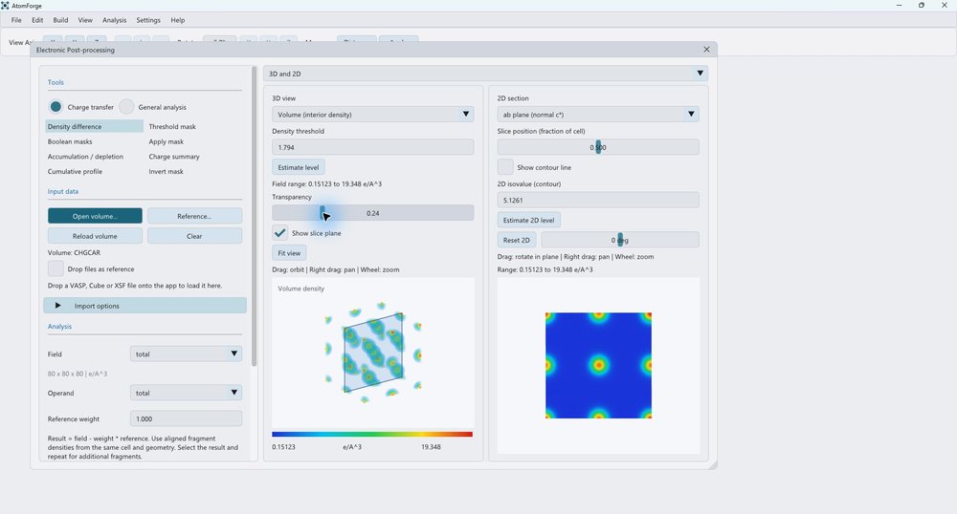Enable the Show contour line checkbox
Image resolution: width=957 pixels, height=514 pixels.
coord(504,167)
